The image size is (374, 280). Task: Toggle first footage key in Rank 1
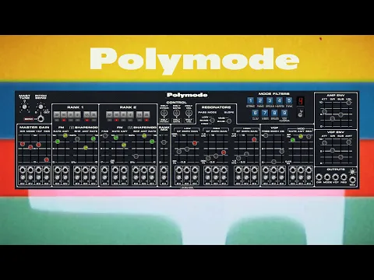(57, 115)
